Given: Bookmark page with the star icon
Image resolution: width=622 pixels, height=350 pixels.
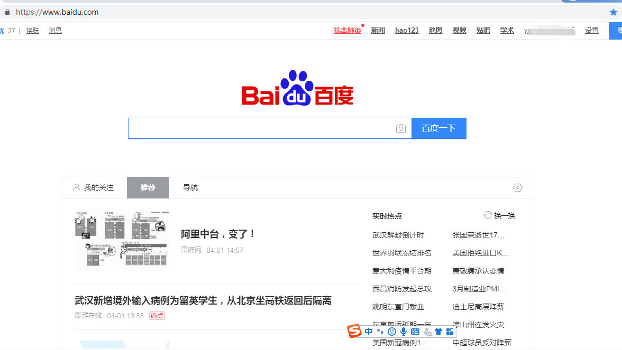Looking at the screenshot, I should [x=614, y=12].
